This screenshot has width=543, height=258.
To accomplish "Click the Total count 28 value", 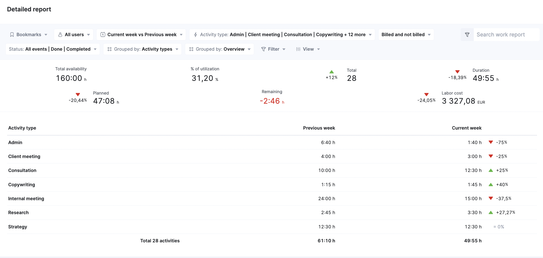I will click(x=352, y=78).
